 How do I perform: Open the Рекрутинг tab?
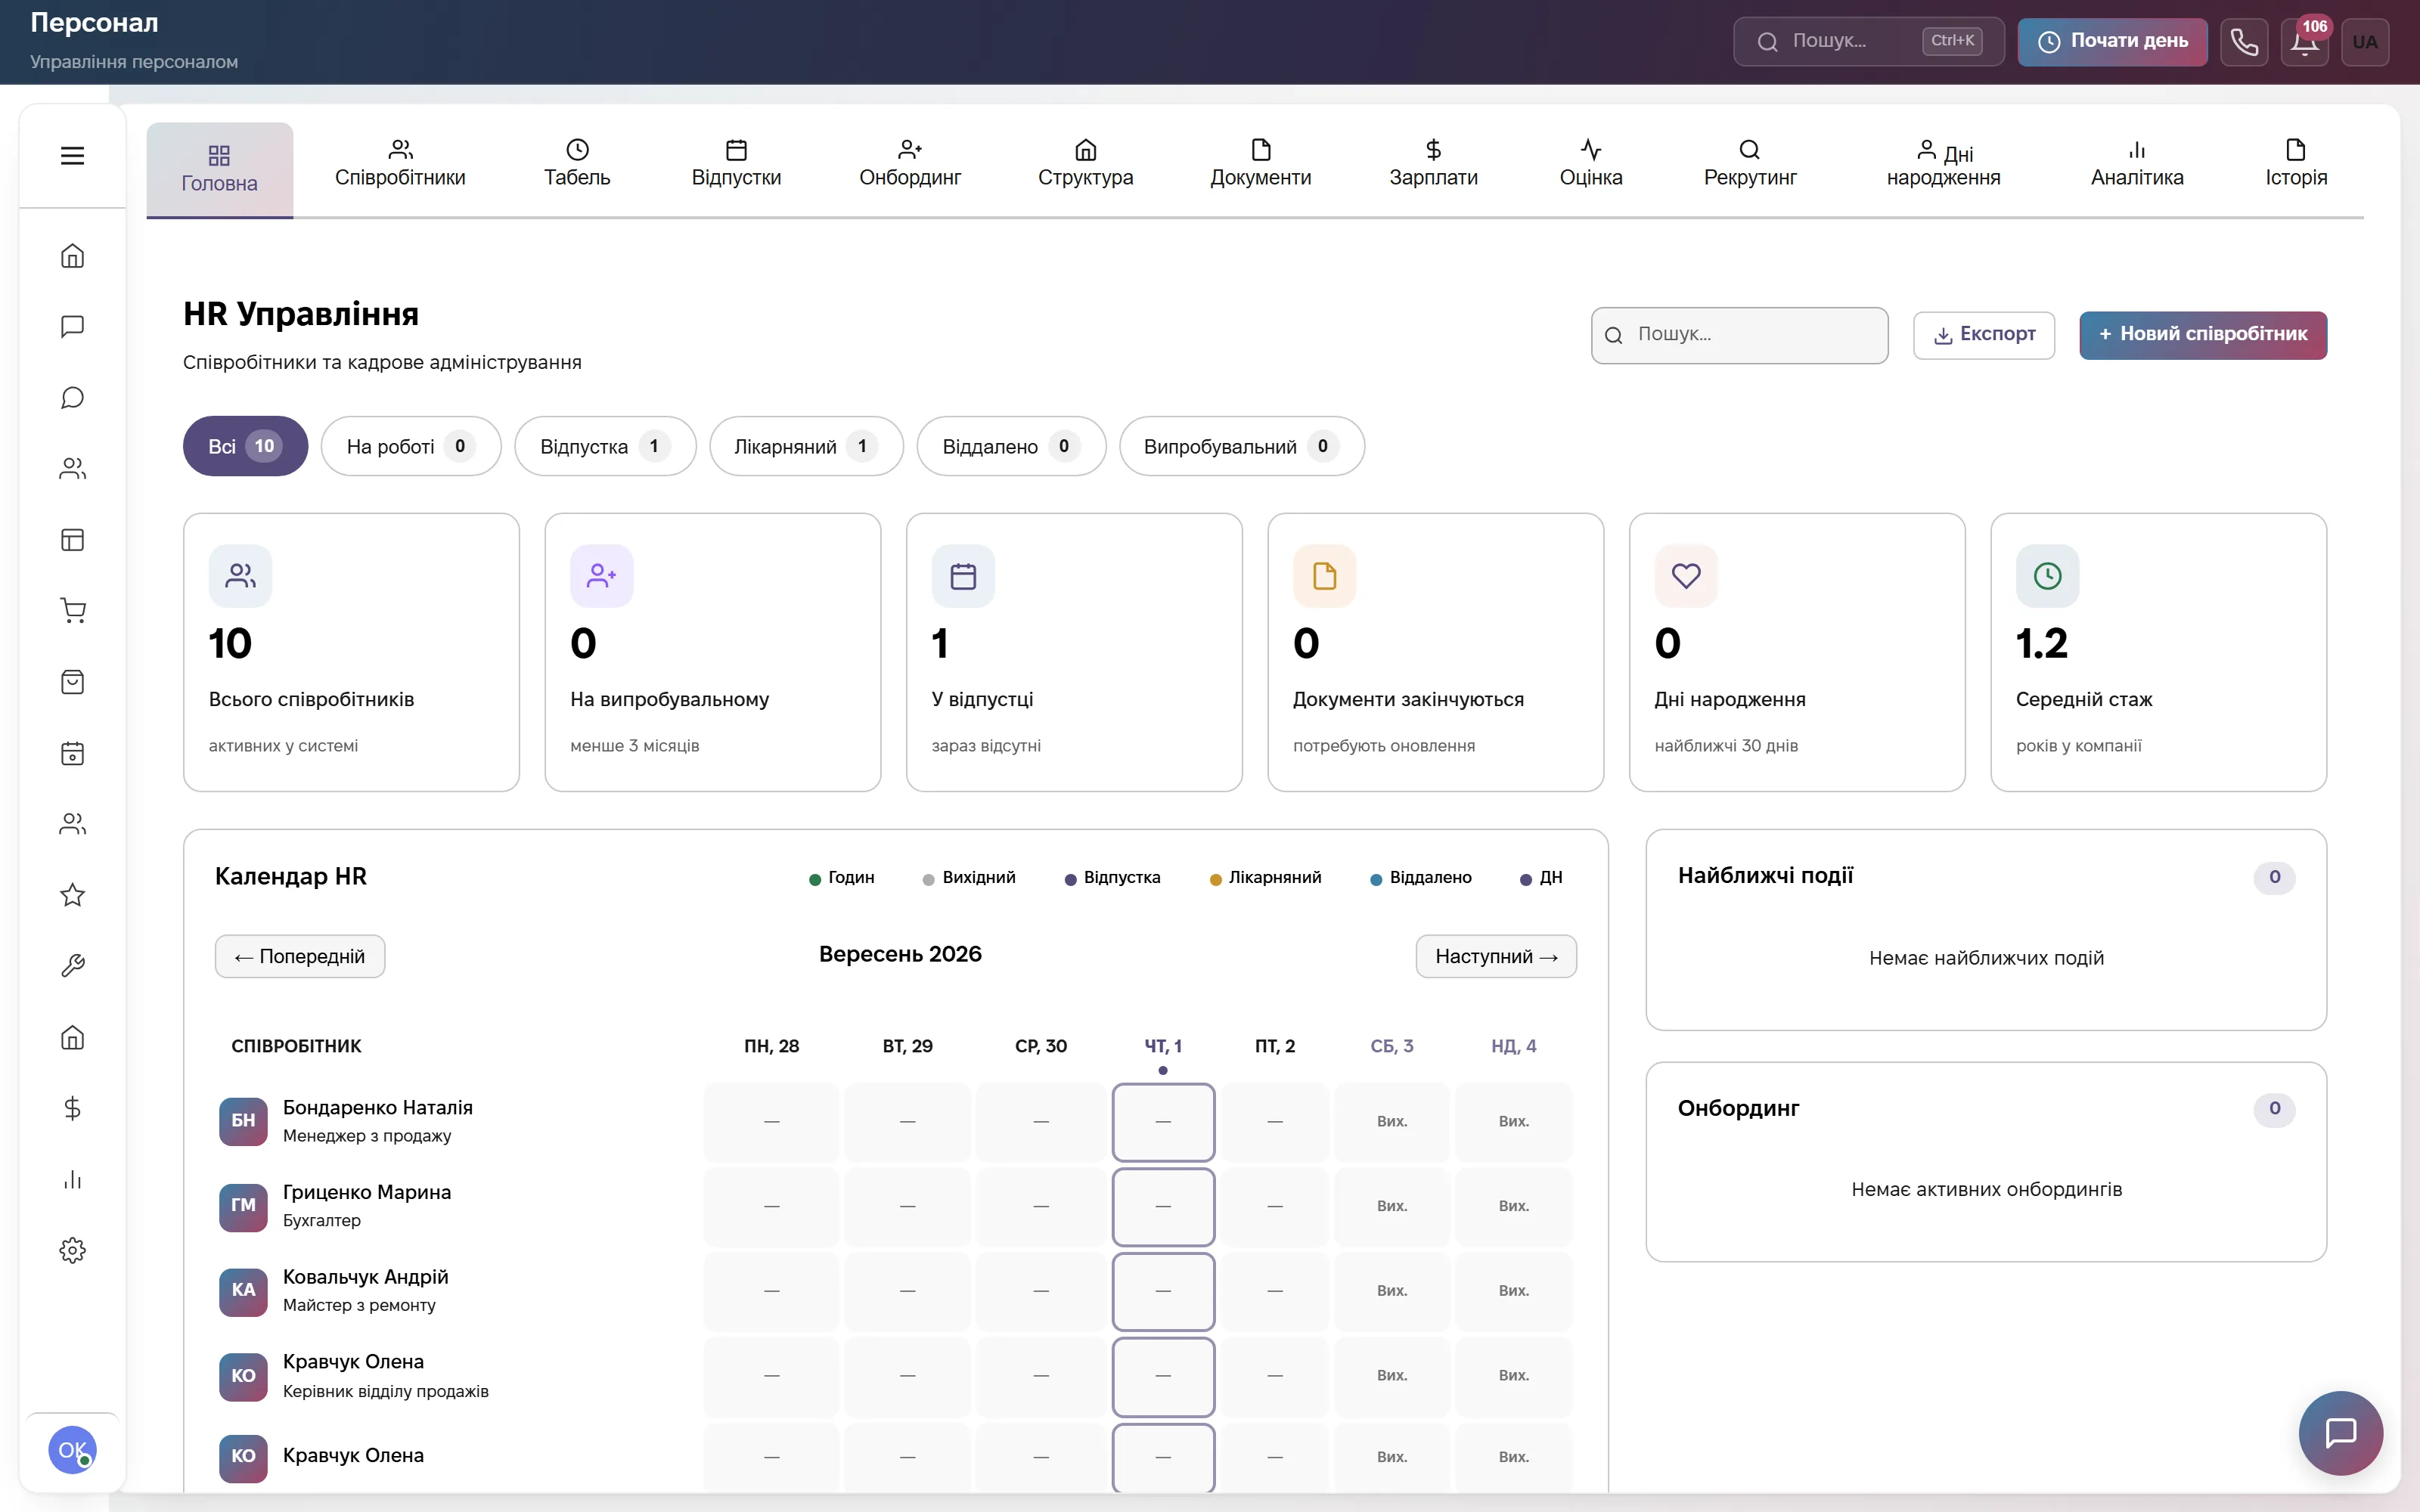pyautogui.click(x=1750, y=165)
